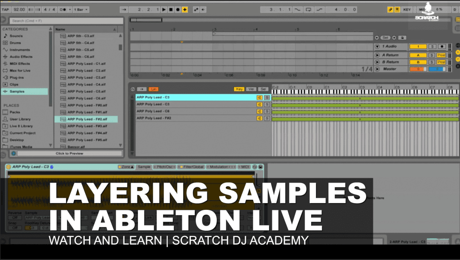The height and width of the screenshot is (260, 460).
Task: Open the metronome settings dropdown arrow
Action: click(70, 10)
